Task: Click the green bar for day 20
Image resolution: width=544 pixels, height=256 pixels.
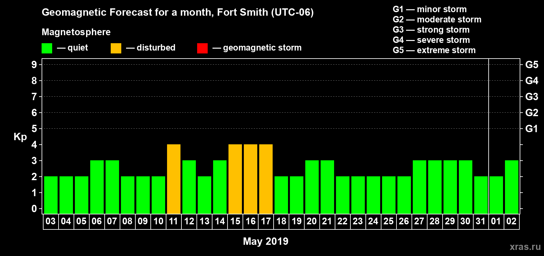Action: pyautogui.click(x=312, y=187)
